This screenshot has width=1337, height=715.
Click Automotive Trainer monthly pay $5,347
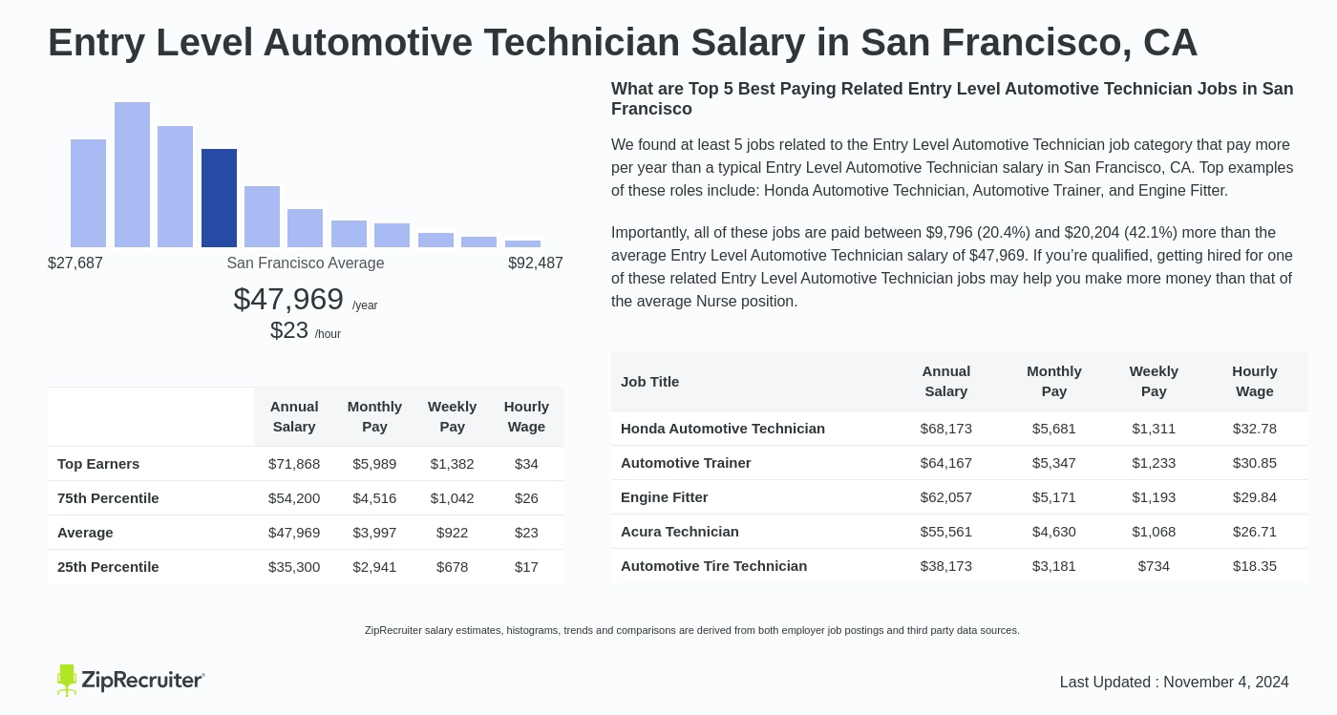click(1054, 463)
